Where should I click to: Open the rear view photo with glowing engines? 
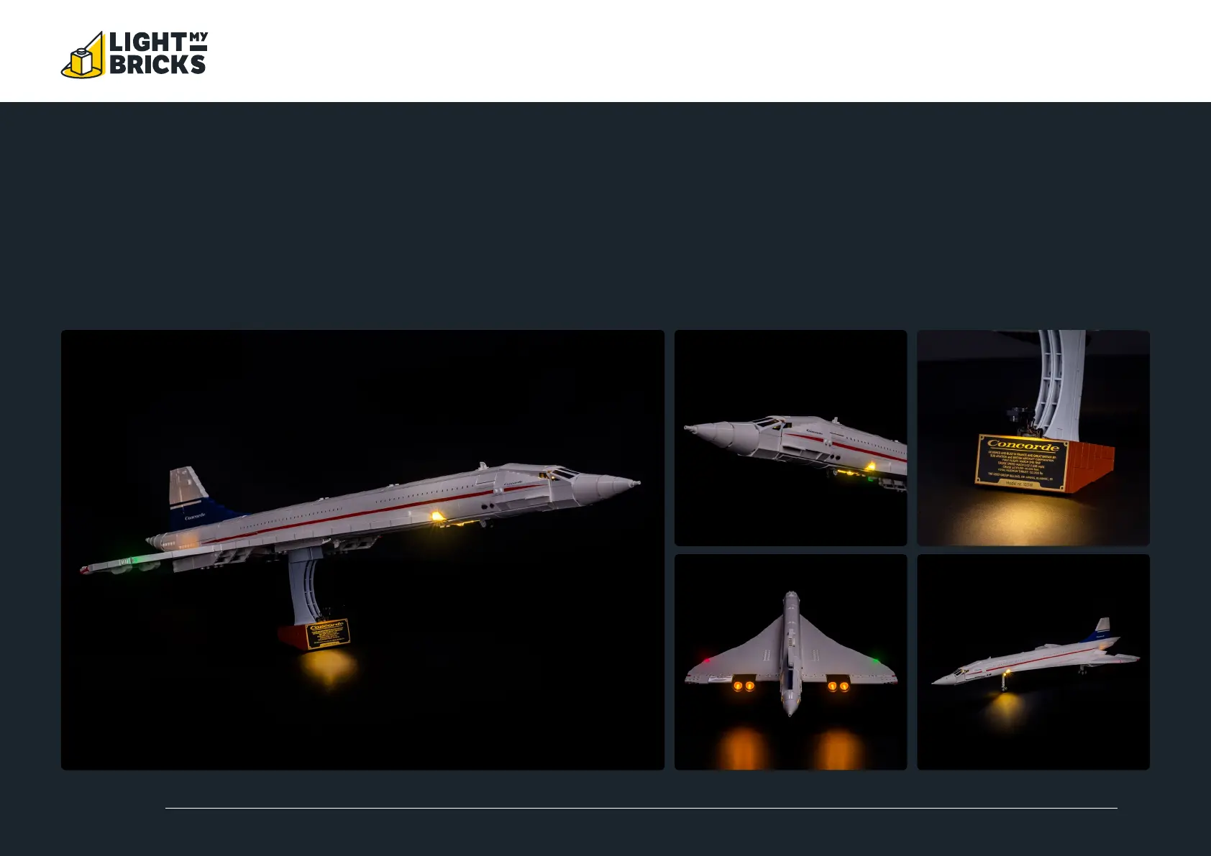[x=790, y=662]
